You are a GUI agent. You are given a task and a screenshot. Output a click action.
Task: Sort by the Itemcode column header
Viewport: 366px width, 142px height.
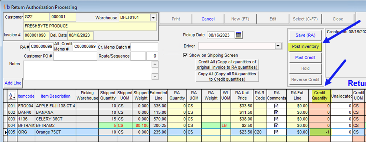[x=26, y=96]
